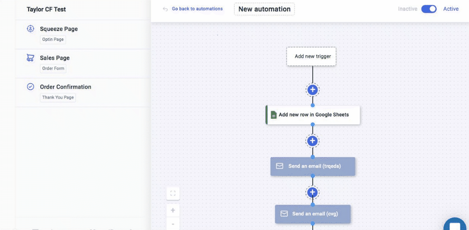The width and height of the screenshot is (469, 230).
Task: Click the Google Sheets icon in step
Action: pyautogui.click(x=273, y=115)
